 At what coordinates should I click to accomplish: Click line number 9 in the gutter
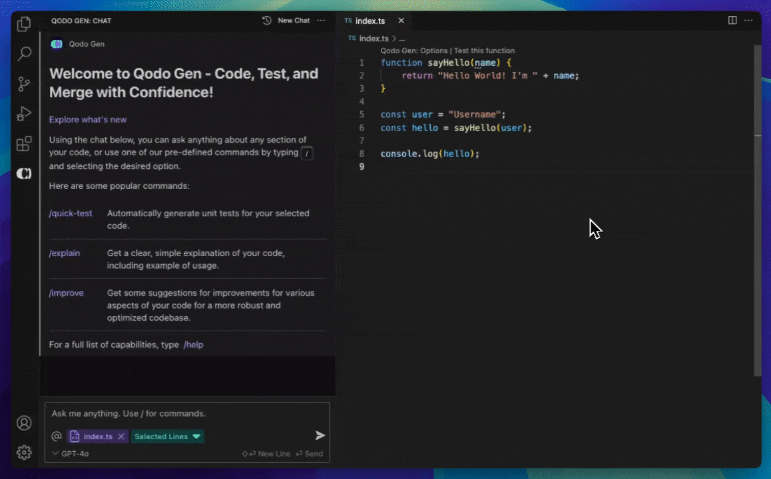[362, 166]
